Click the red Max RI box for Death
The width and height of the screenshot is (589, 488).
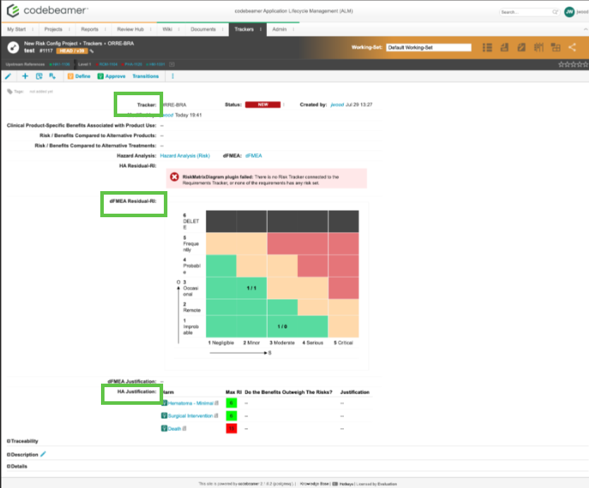[x=230, y=428]
